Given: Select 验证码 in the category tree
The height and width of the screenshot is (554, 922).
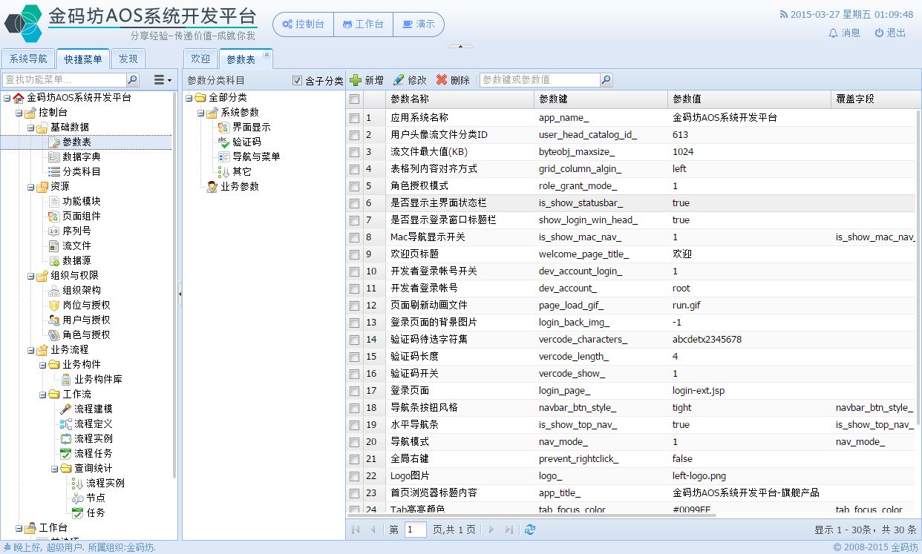Looking at the screenshot, I should [x=246, y=142].
